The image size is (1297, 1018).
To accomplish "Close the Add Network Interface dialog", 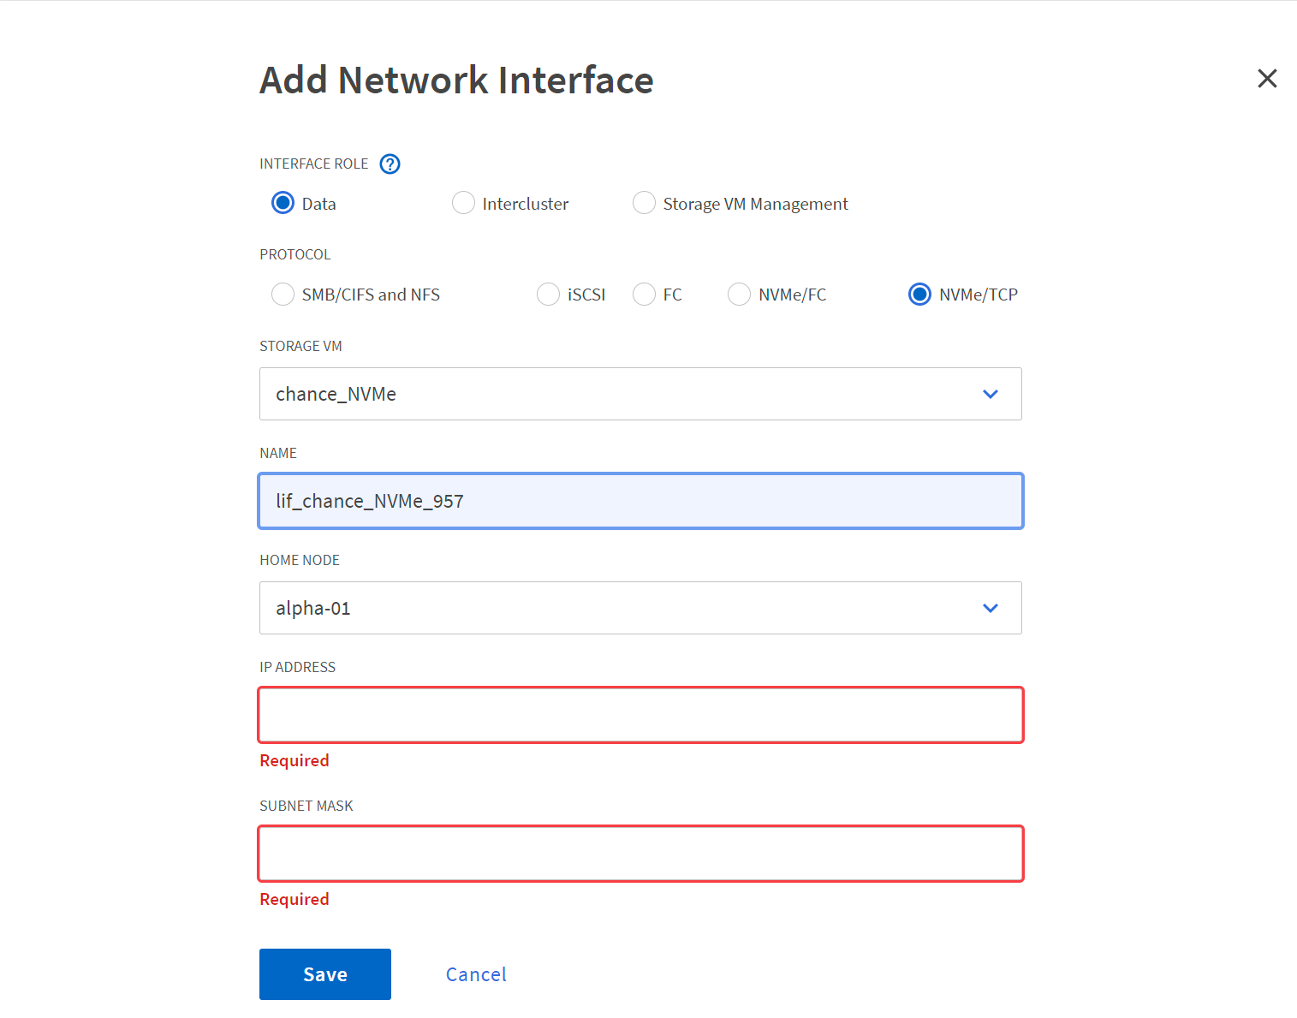I will point(1267,79).
